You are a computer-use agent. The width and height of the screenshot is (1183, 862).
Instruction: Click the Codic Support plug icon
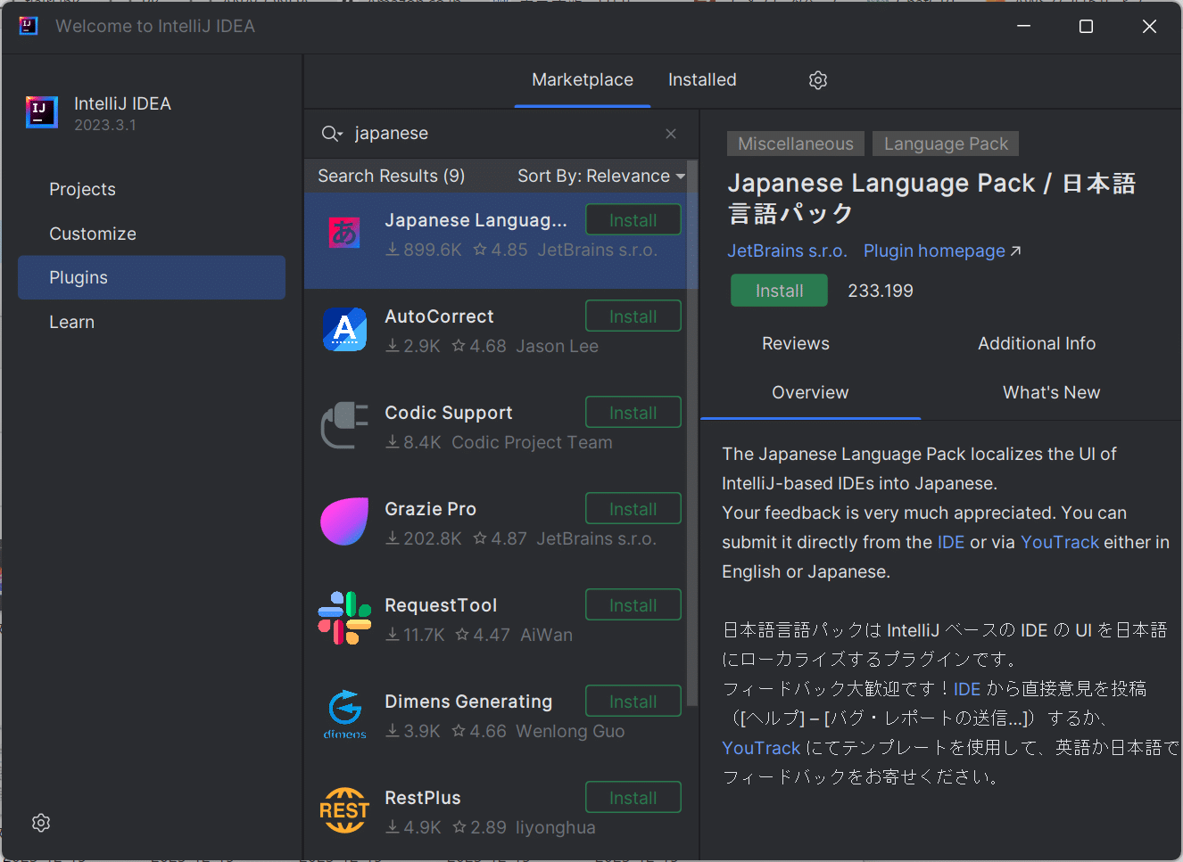click(344, 426)
